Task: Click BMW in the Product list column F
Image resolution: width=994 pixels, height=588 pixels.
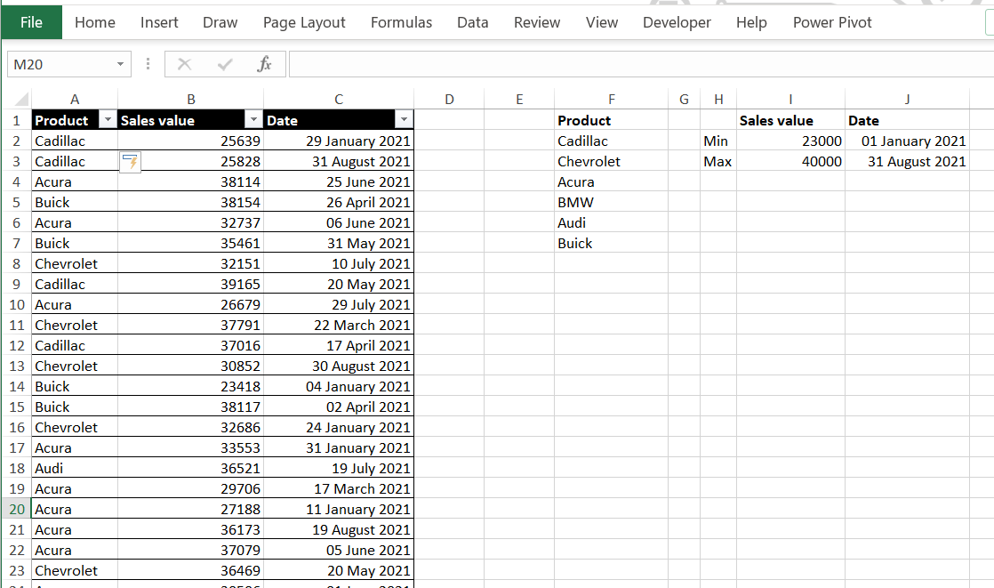Action: point(611,202)
